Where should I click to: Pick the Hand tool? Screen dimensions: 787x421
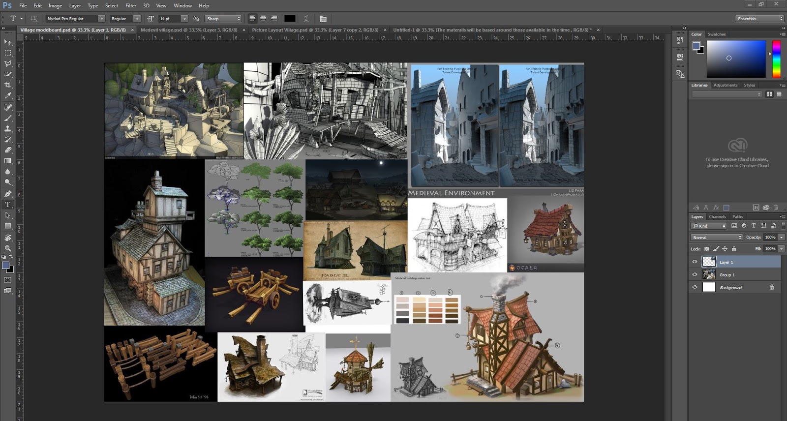[x=8, y=238]
